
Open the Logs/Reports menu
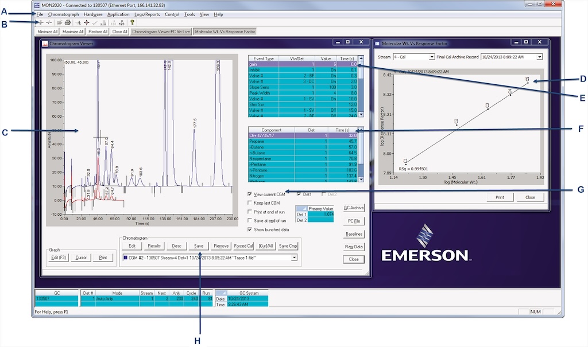tap(147, 14)
